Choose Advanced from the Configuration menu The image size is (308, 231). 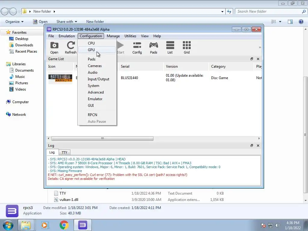(97, 92)
